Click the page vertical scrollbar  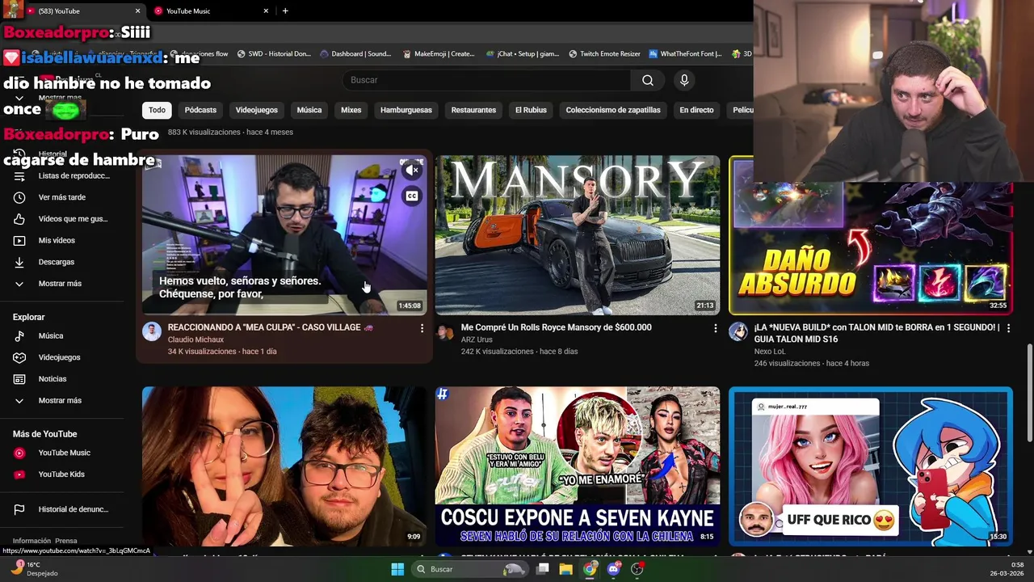pos(1029,391)
